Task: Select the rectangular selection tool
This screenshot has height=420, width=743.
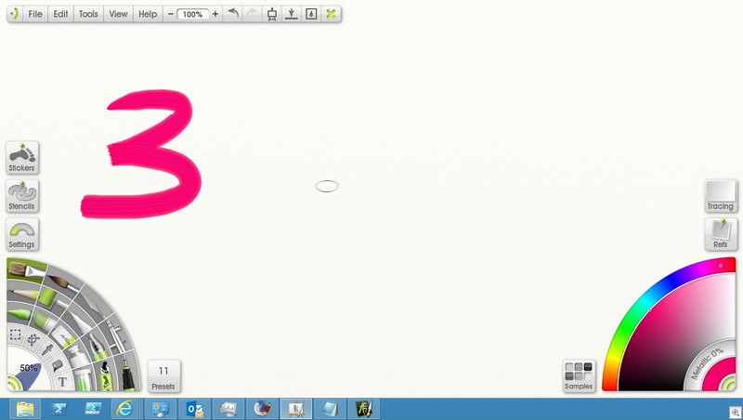Action: click(x=16, y=334)
